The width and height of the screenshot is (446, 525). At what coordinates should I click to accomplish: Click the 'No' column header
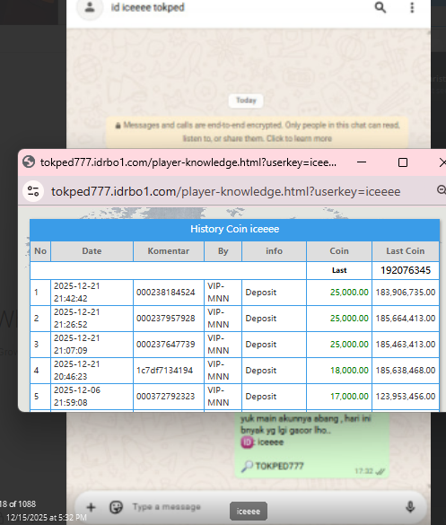pos(40,251)
